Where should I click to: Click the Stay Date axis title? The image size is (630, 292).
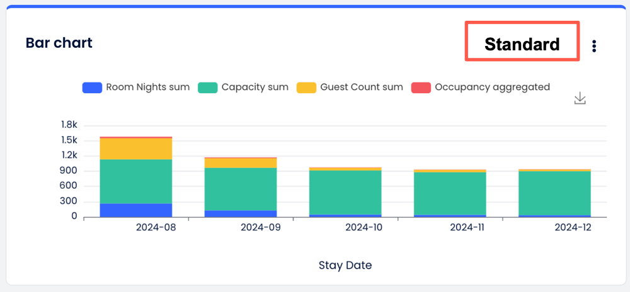(x=345, y=265)
